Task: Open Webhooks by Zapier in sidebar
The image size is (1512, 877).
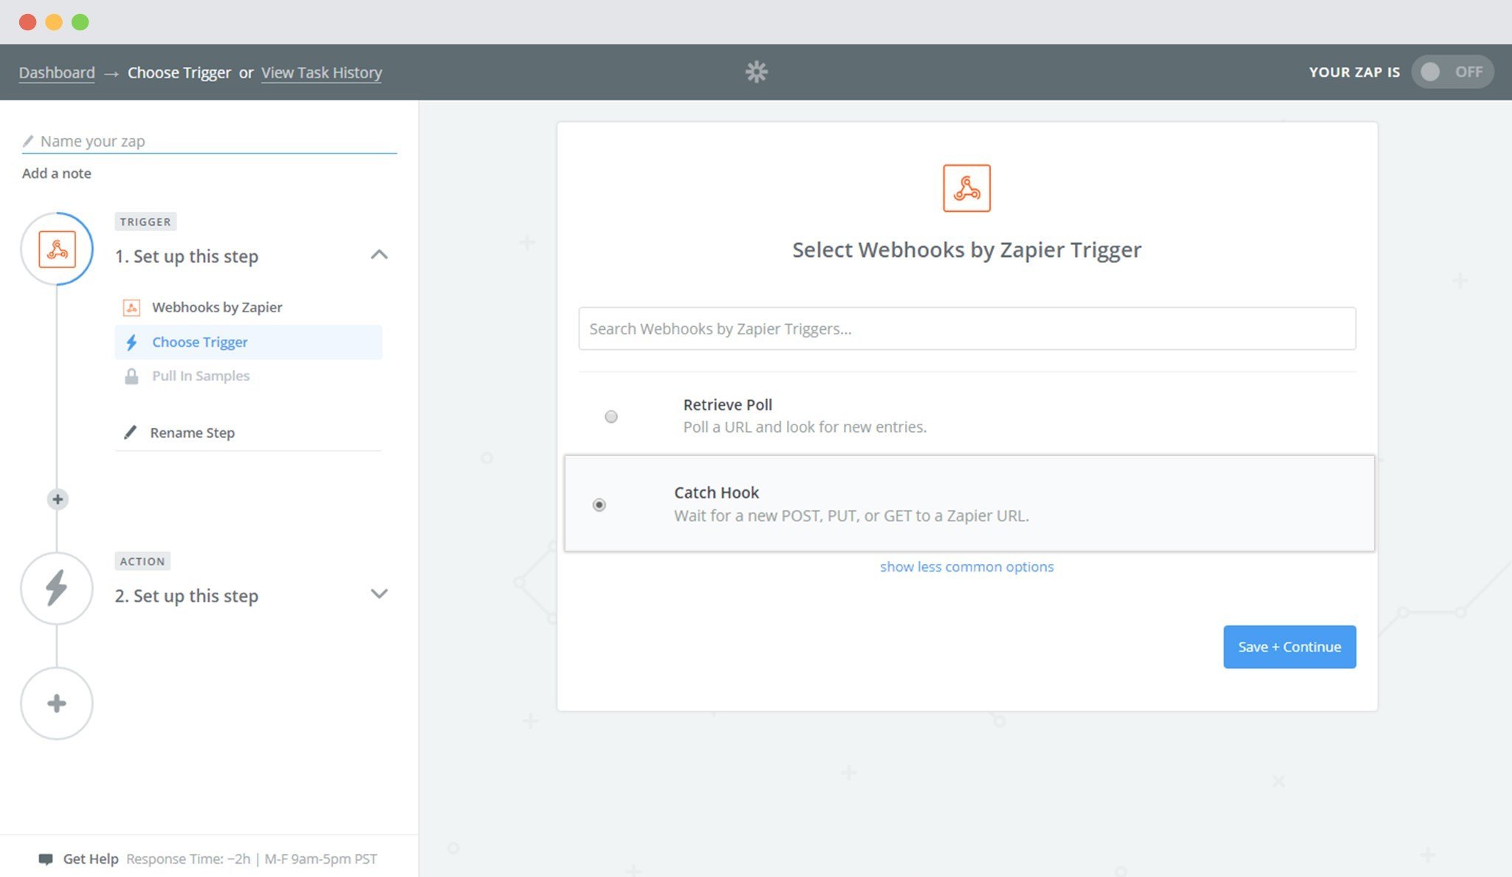Action: [x=248, y=307]
